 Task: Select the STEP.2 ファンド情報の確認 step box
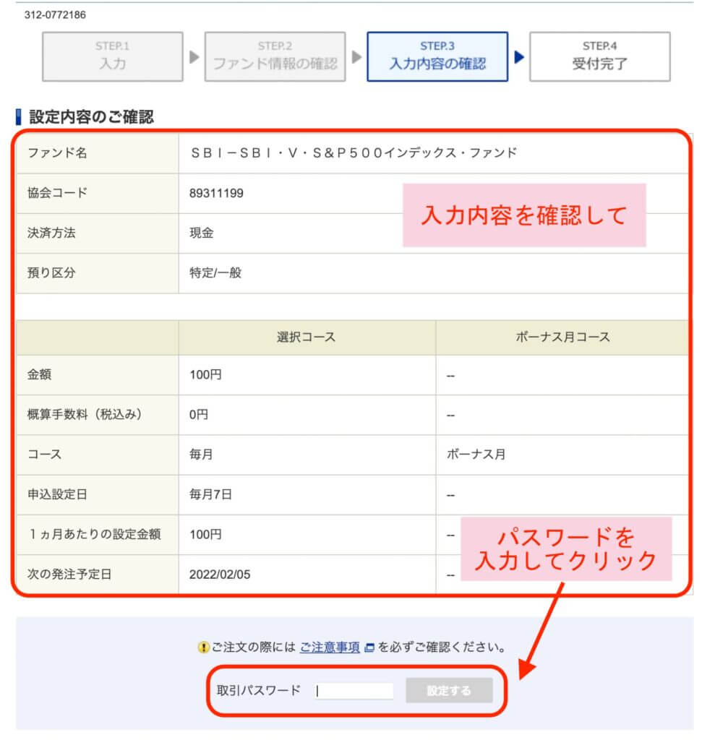tap(275, 56)
